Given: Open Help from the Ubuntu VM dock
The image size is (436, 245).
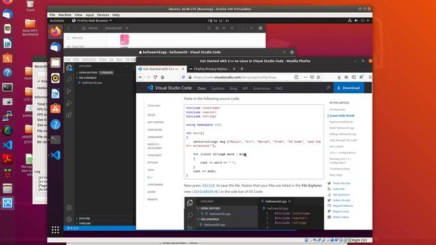Looking at the screenshot, I should (x=55, y=124).
